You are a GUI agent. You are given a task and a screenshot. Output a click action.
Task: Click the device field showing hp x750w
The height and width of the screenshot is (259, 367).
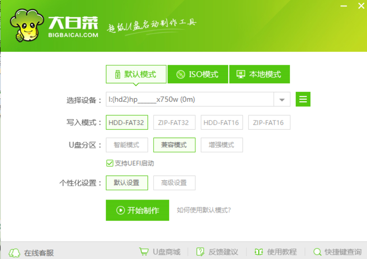point(190,99)
